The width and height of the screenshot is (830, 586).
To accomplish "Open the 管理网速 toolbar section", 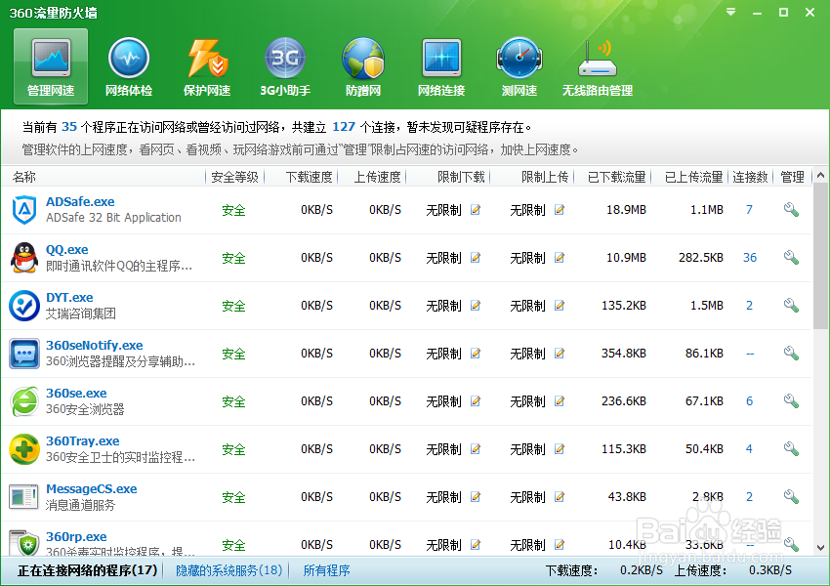I will click(x=51, y=66).
